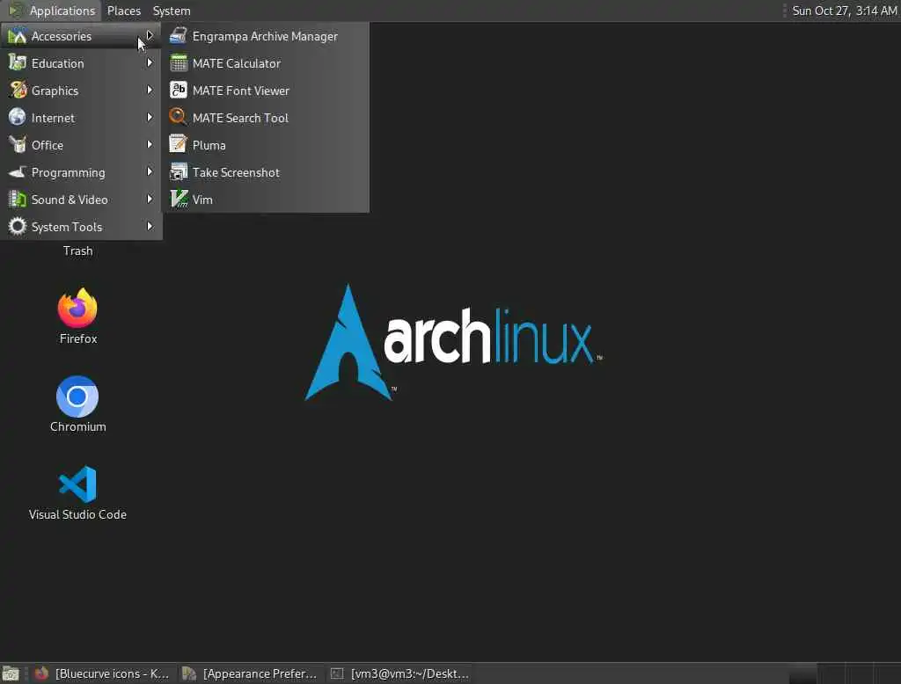Expand the Graphics submenu arrow
The height and width of the screenshot is (684, 901).
coord(150,91)
